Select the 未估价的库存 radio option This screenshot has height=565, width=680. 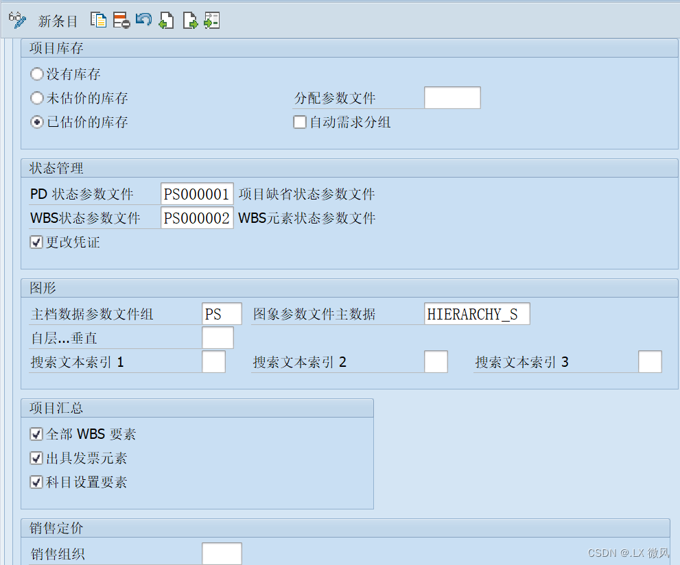point(36,98)
